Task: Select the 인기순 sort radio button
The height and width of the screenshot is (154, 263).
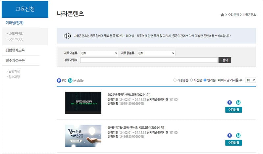Action: coord(205,80)
